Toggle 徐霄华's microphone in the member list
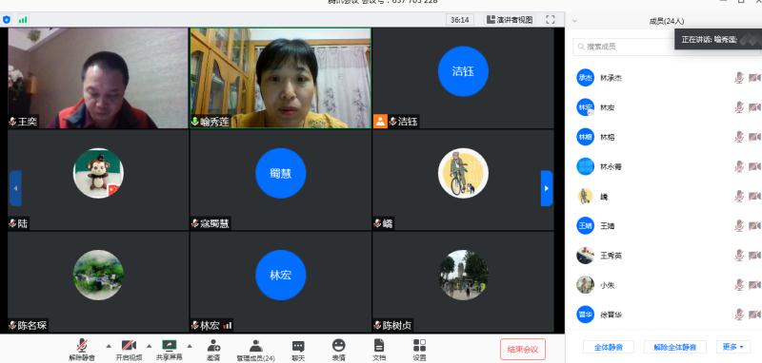This screenshot has width=762, height=363. point(739,315)
